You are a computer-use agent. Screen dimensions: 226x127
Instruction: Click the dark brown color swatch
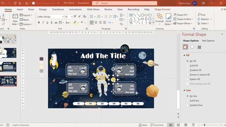(x=41, y=59)
